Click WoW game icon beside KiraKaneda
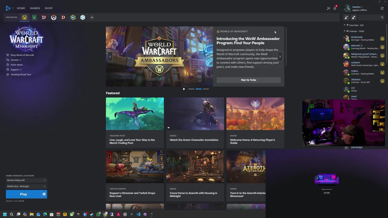This screenshot has width=388, height=218. click(x=382, y=39)
